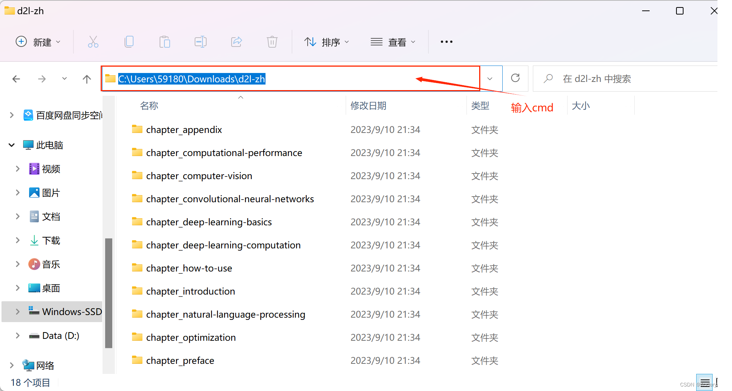The image size is (732, 391).
Task: Open the 排序 sort dropdown
Action: point(327,42)
